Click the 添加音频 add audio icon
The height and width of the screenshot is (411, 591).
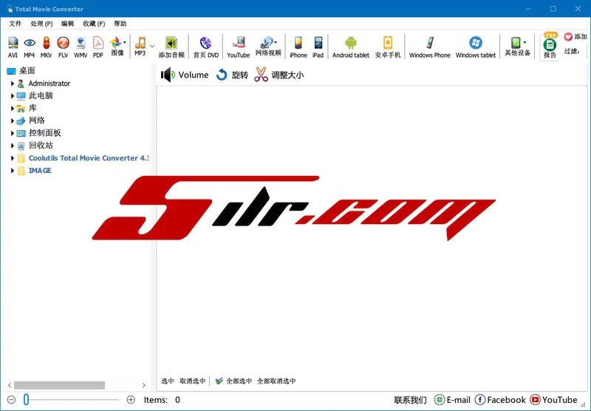click(x=171, y=47)
